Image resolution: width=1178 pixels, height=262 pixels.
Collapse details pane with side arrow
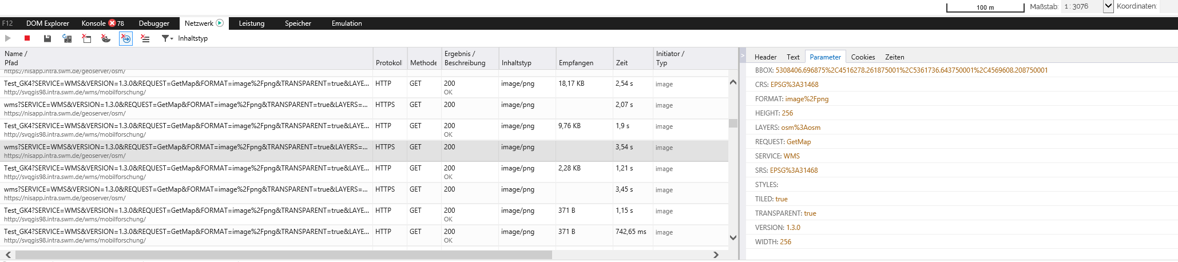pyautogui.click(x=743, y=56)
